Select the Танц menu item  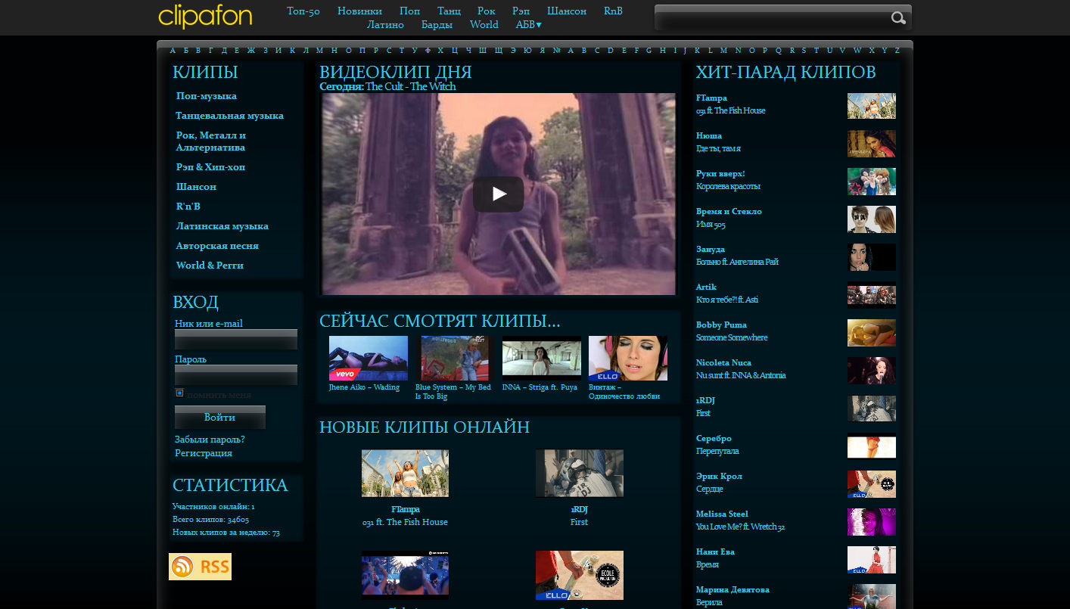point(449,11)
